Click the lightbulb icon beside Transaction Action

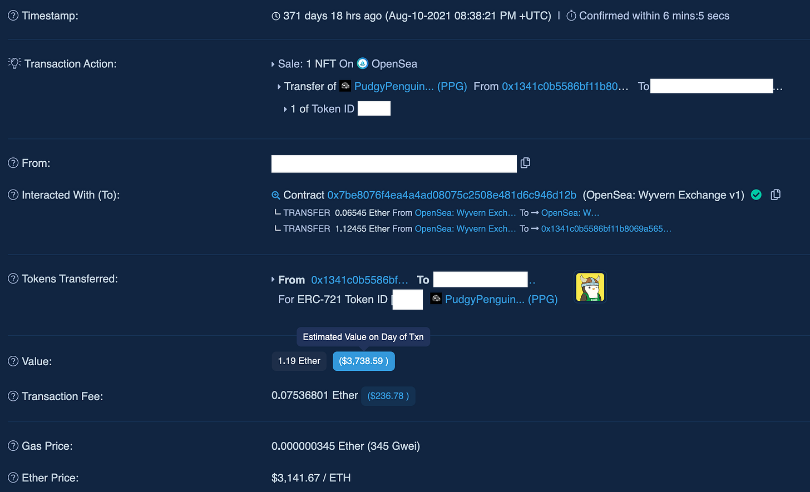tap(14, 63)
